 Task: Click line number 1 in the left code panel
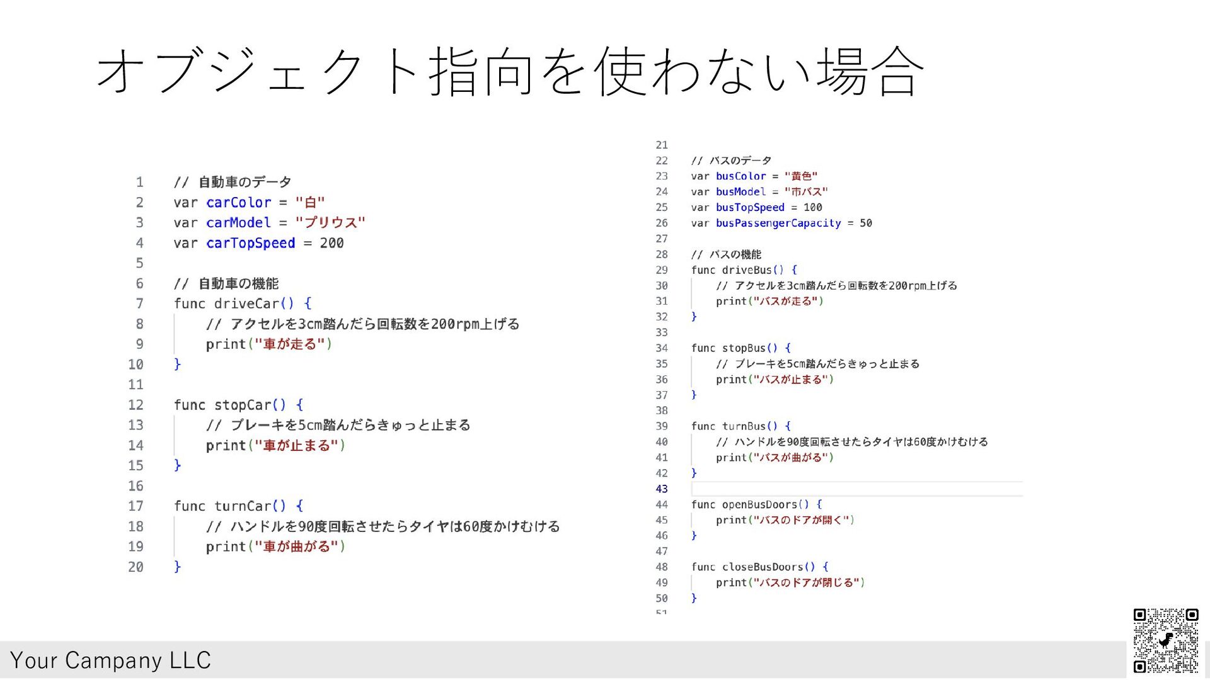coord(139,183)
